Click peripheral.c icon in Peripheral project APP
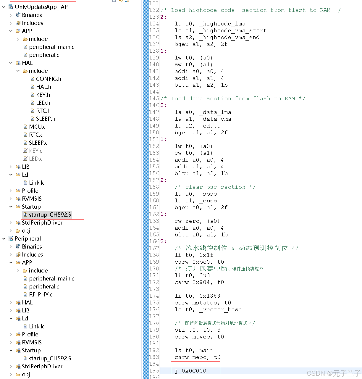This screenshot has height=379, width=362. [25, 286]
